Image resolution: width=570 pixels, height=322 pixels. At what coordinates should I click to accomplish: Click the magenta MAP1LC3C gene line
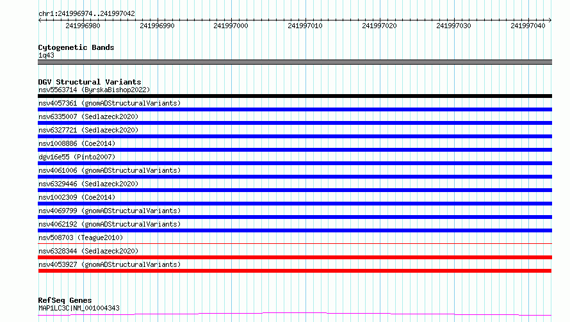[x=295, y=313]
